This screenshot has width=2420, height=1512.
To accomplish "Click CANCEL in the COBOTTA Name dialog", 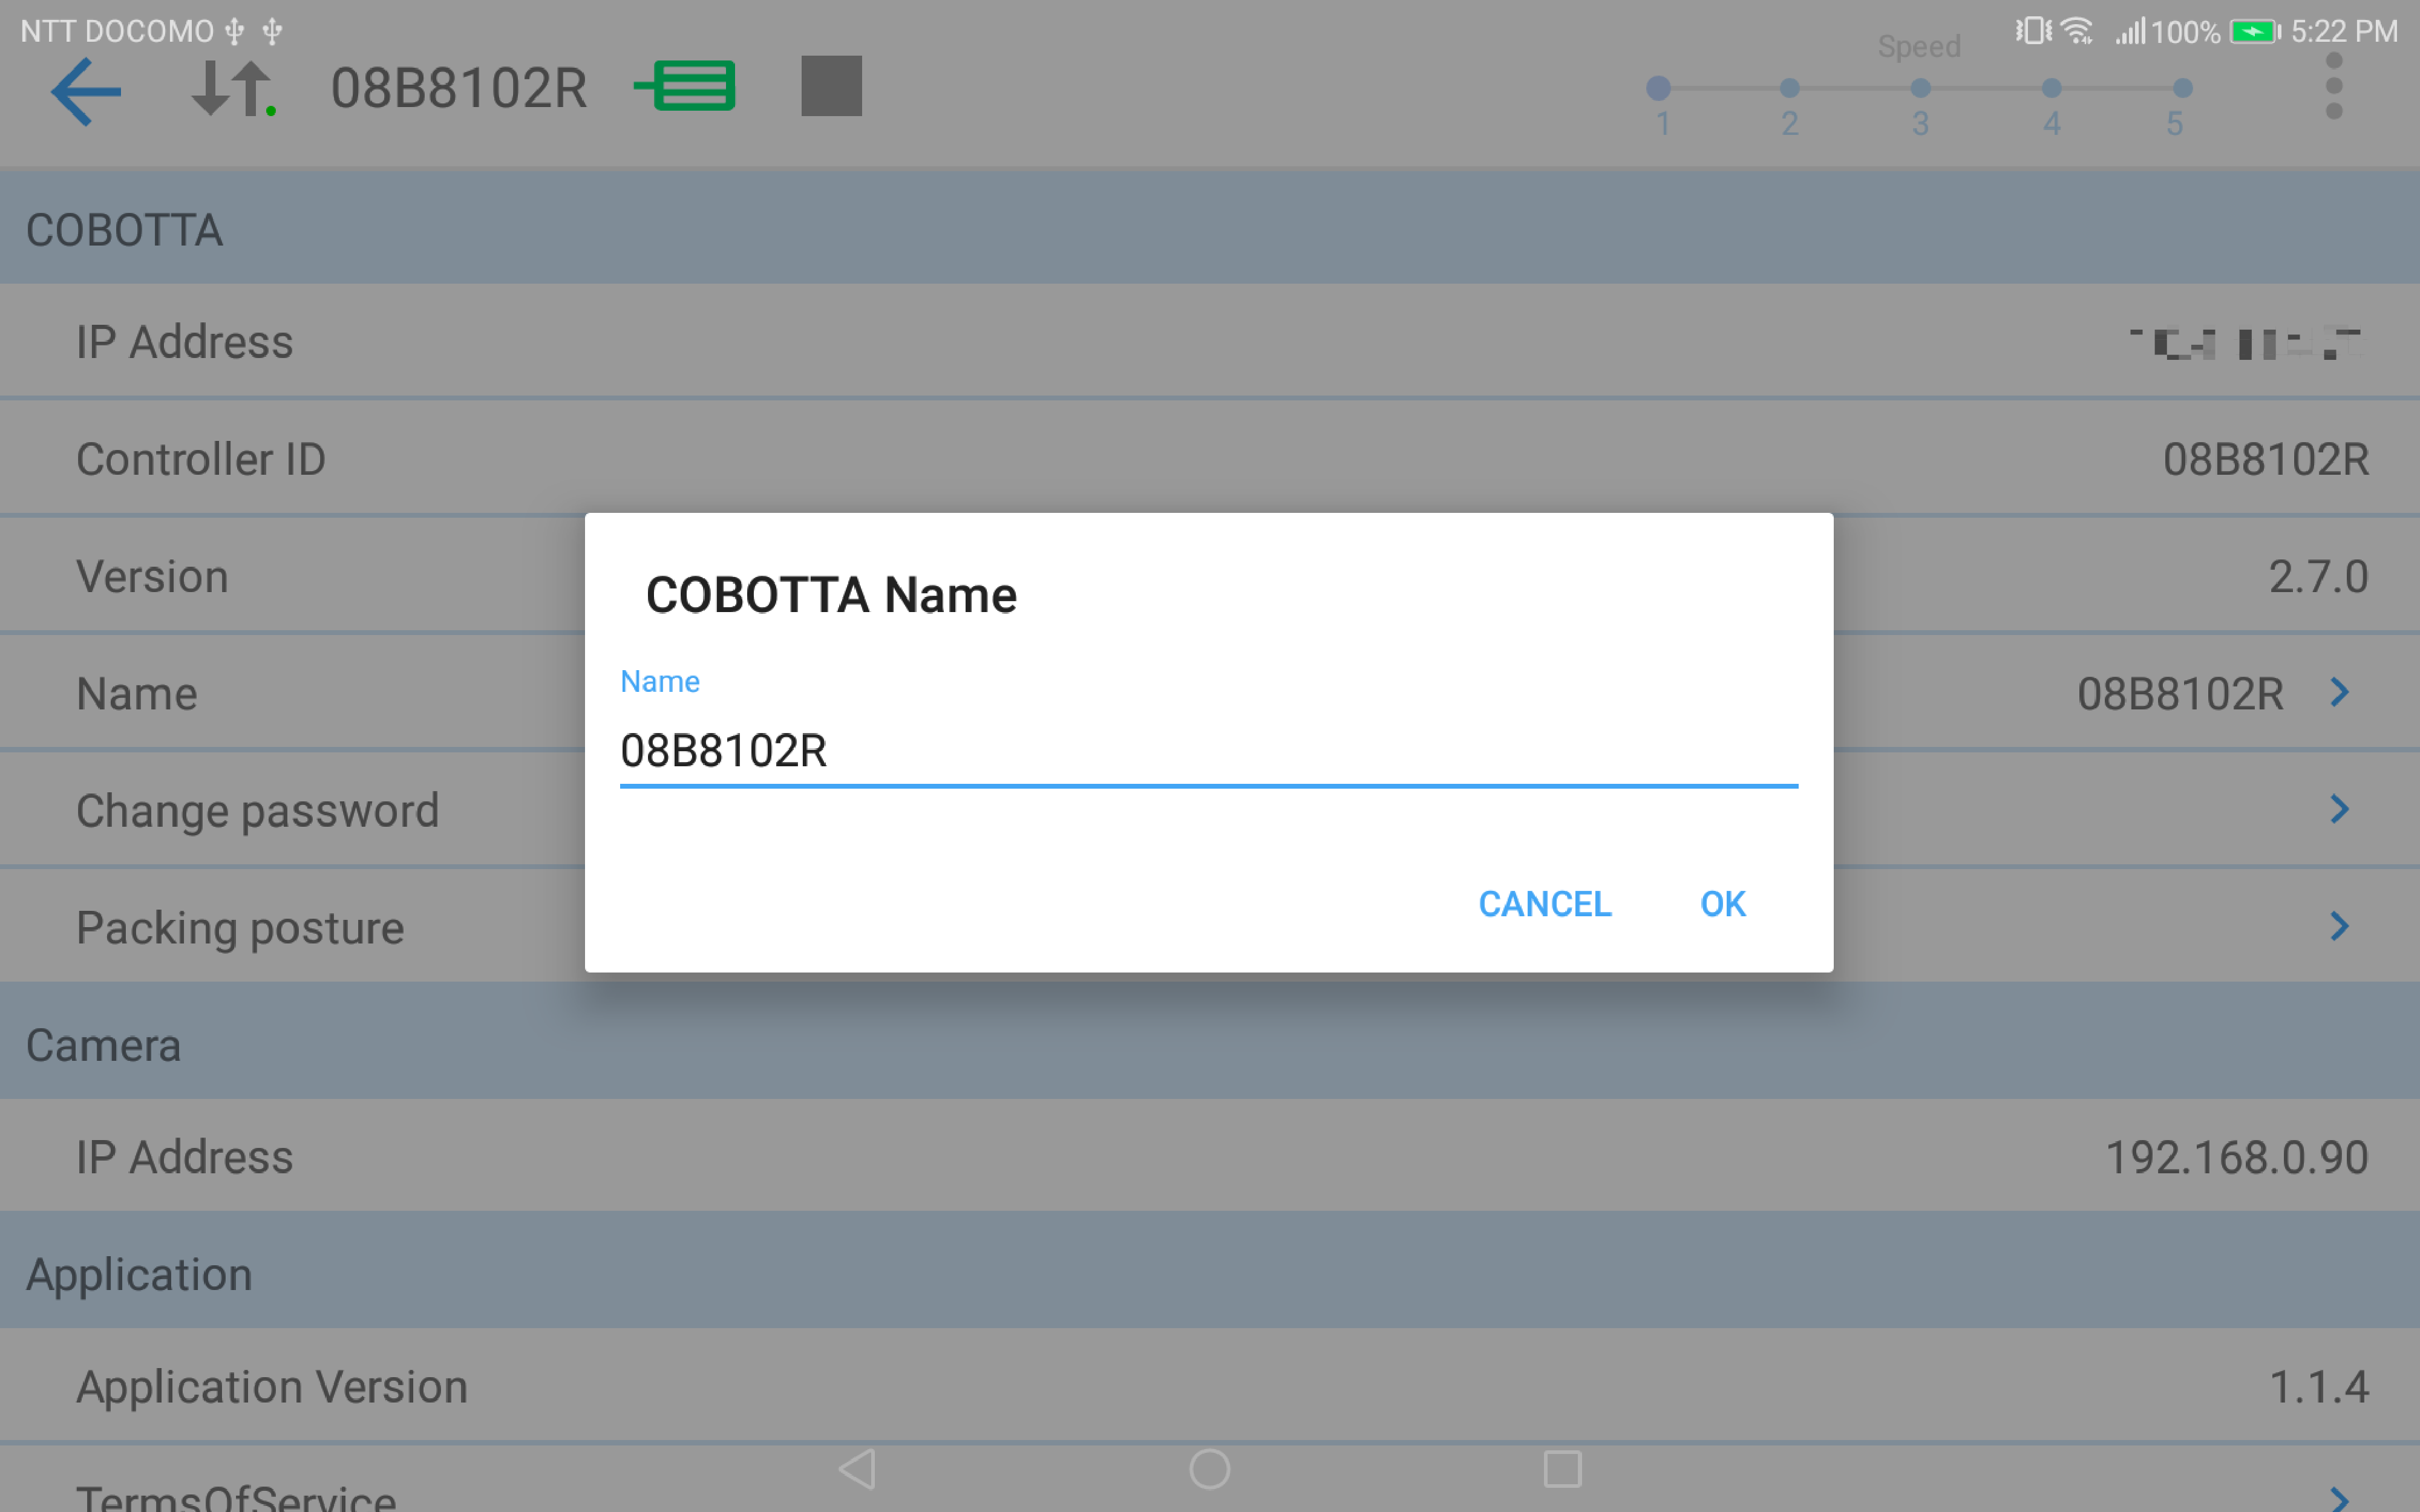I will click(1544, 904).
